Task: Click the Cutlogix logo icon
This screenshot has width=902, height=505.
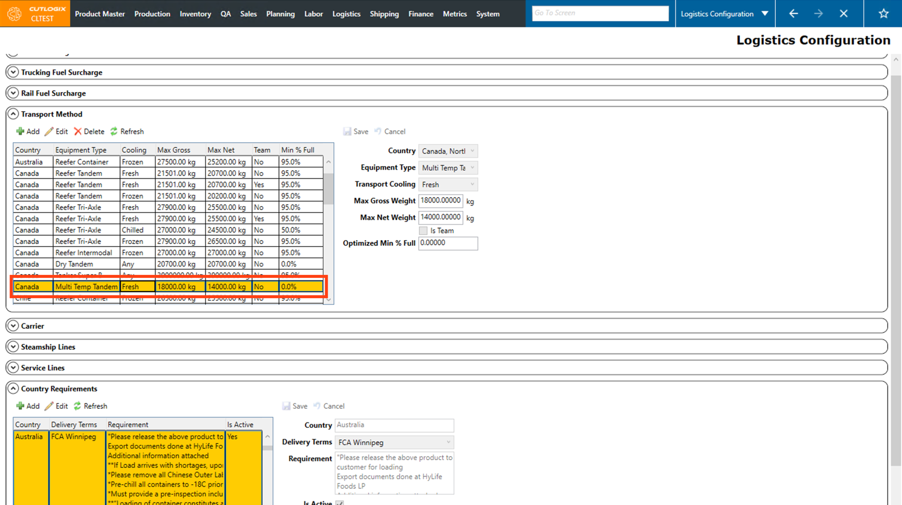Action: point(14,14)
